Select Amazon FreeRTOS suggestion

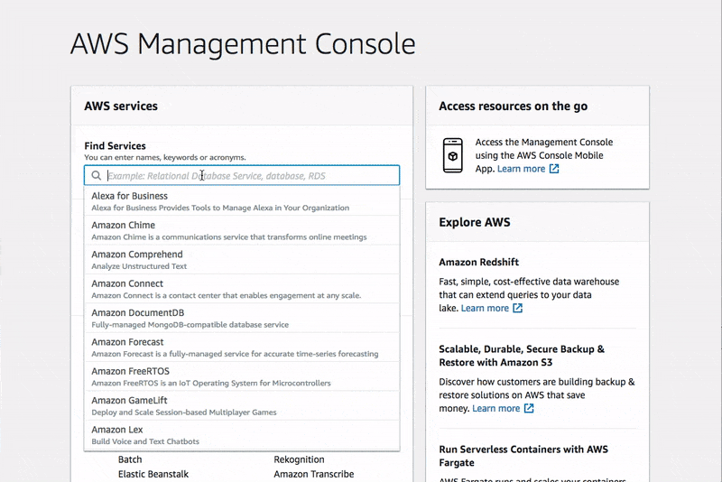242,376
